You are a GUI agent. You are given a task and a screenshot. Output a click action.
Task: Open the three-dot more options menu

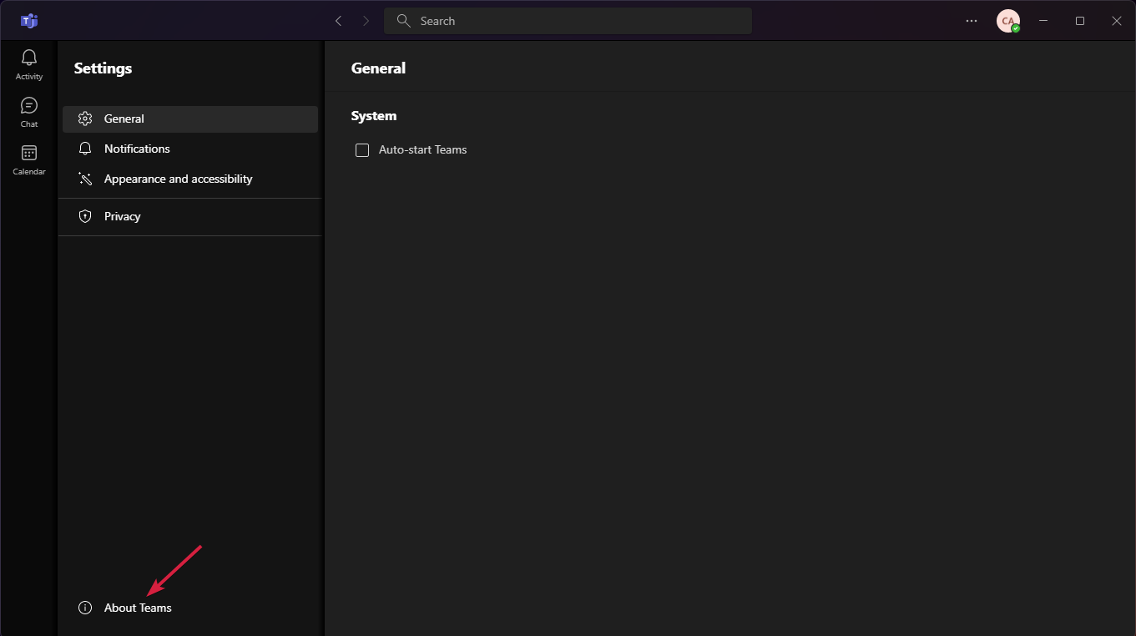tap(972, 21)
